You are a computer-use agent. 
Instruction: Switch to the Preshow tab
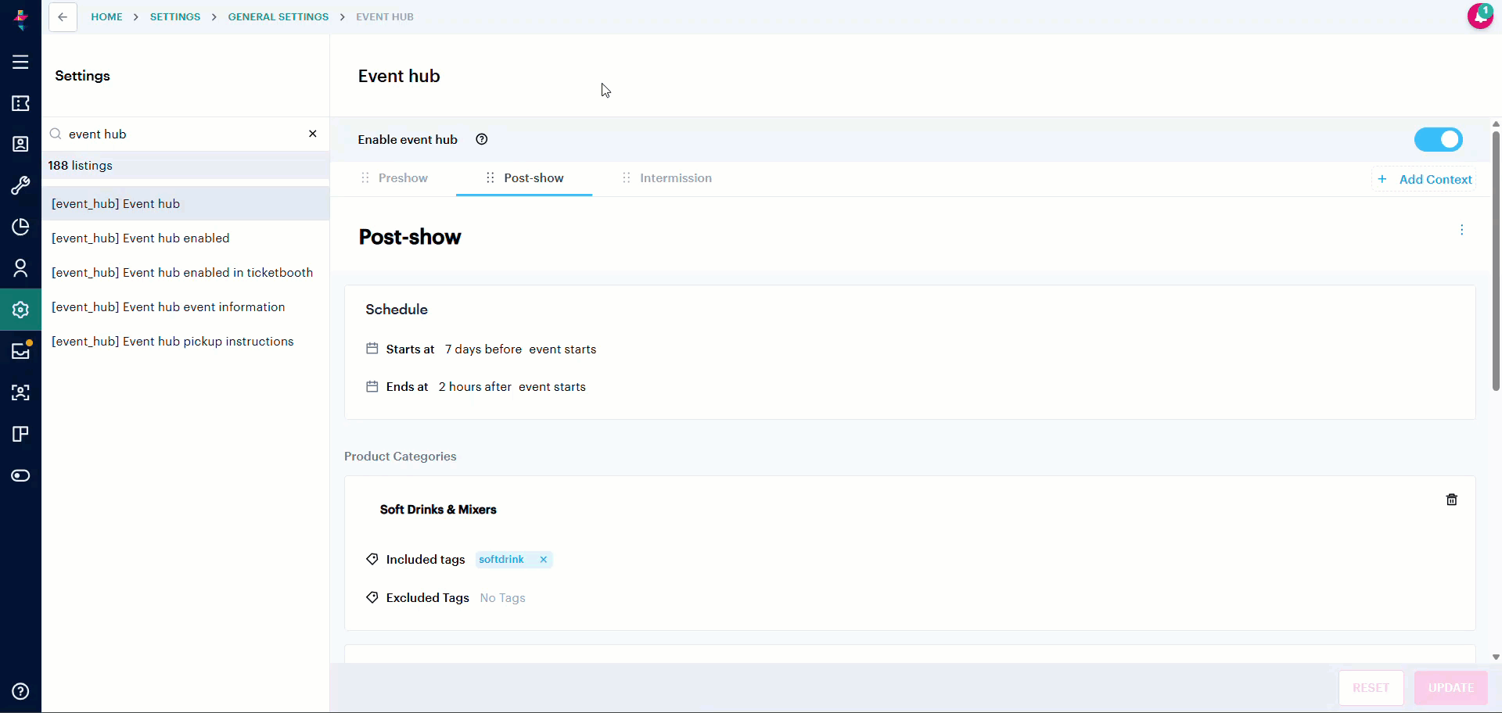[x=403, y=178]
